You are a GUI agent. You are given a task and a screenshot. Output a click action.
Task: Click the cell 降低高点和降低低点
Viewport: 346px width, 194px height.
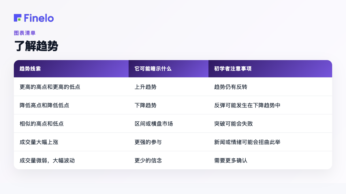point(71,105)
